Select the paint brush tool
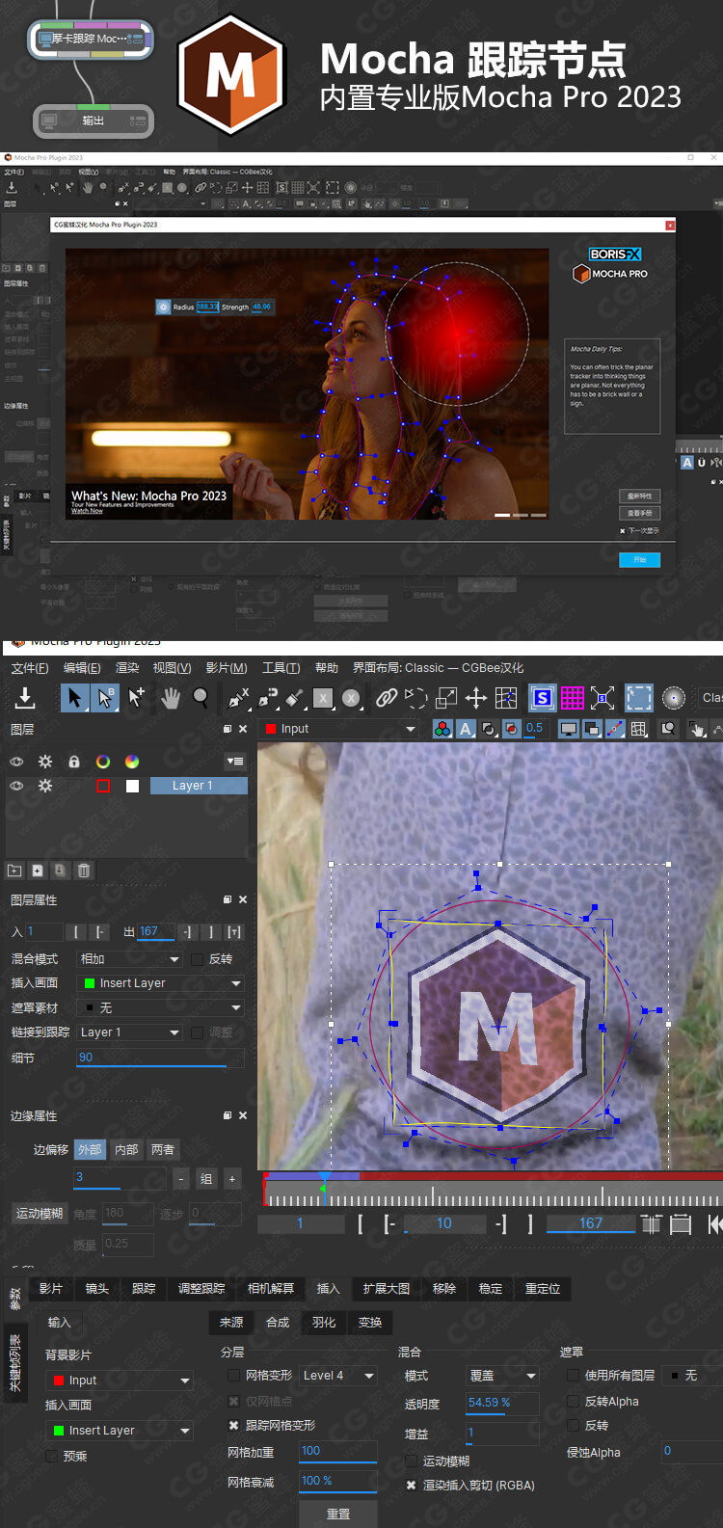Screen dimensions: 723x1528 pyautogui.click(x=296, y=698)
